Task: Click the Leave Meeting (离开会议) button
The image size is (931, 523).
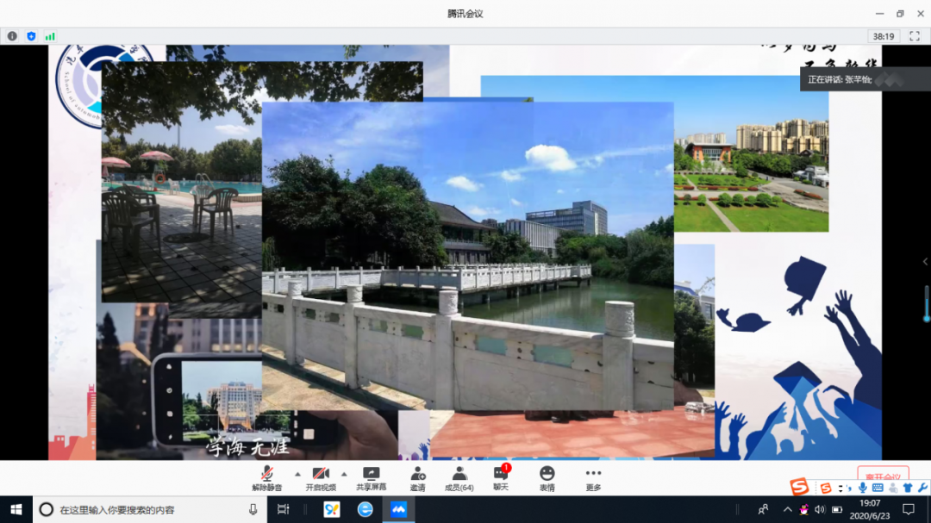Action: pos(883,476)
